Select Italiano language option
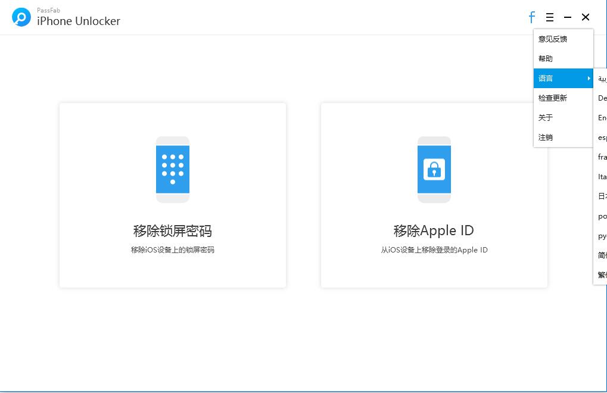Viewport: 607px width, 393px height. [x=600, y=177]
